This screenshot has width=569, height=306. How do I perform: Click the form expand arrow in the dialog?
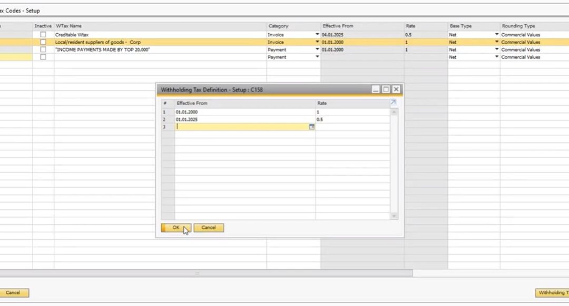[393, 103]
